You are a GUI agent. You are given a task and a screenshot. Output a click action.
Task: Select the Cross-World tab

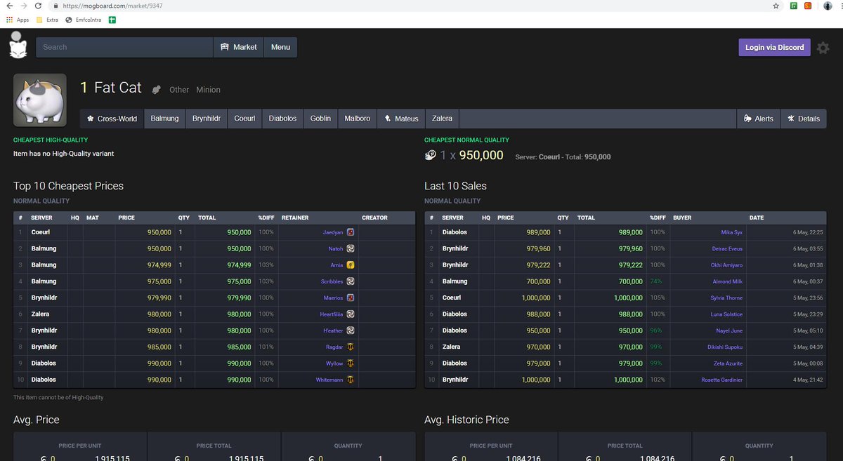tap(112, 119)
